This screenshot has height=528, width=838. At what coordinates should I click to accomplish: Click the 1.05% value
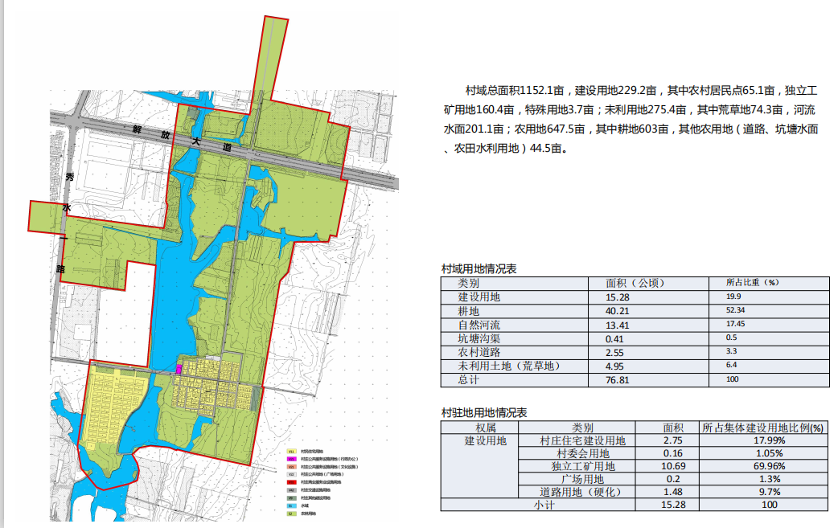(x=769, y=453)
